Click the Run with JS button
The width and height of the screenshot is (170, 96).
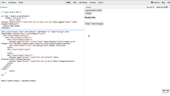[x=150, y=7]
